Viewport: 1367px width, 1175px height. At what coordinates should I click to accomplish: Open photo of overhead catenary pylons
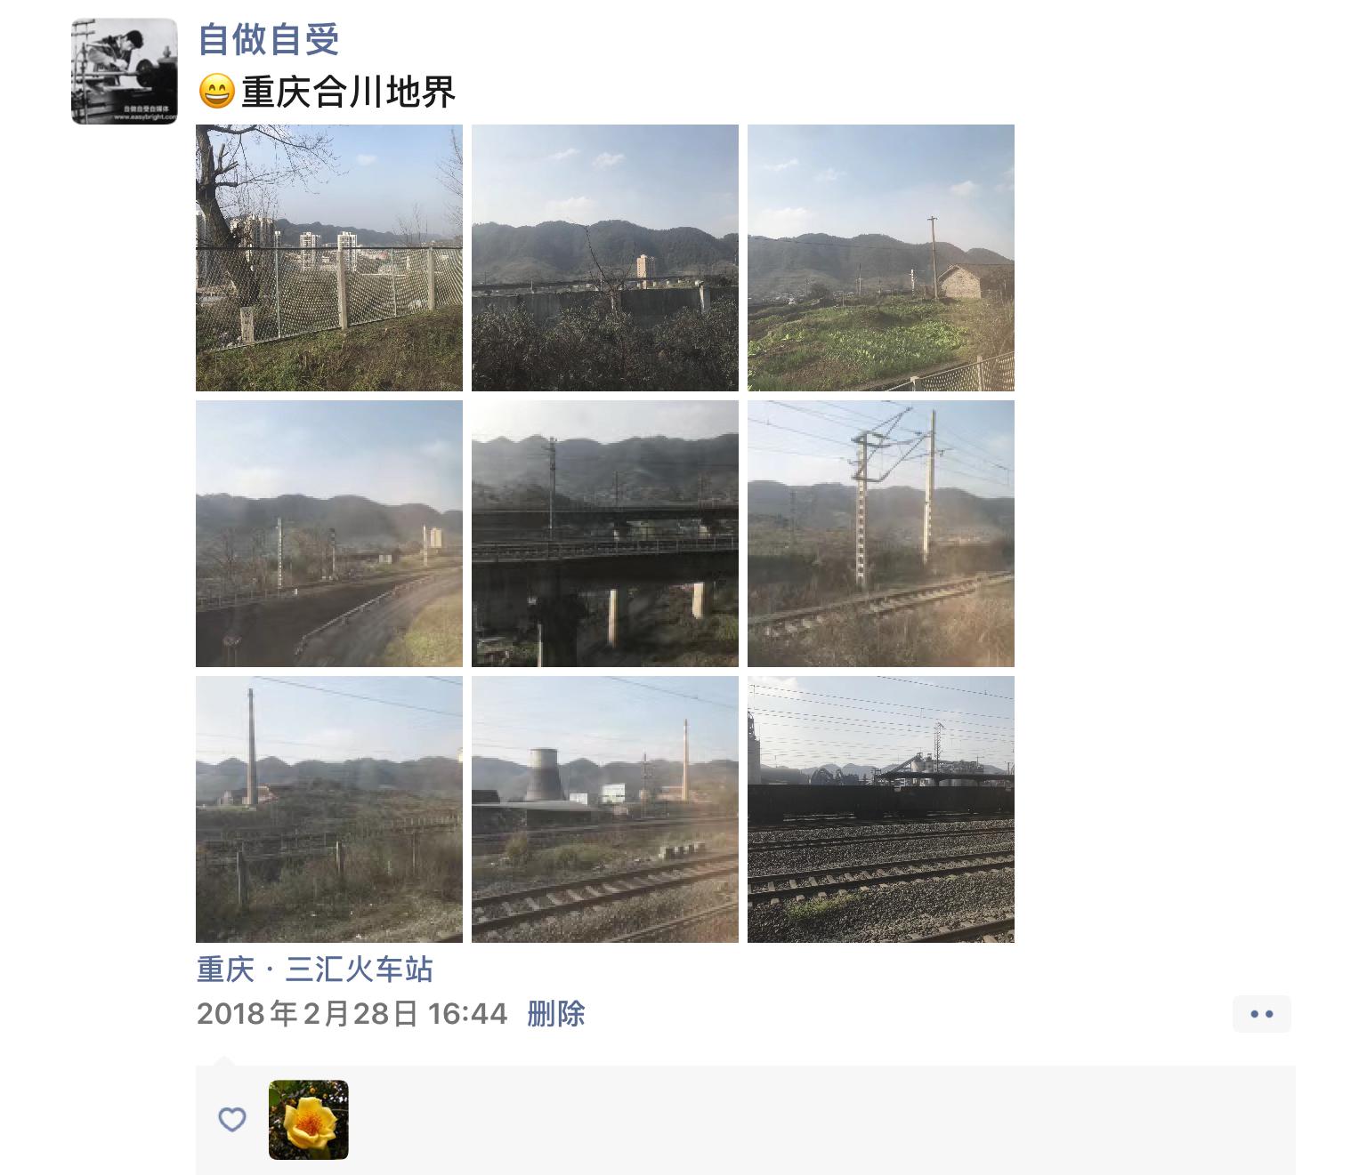(x=881, y=534)
